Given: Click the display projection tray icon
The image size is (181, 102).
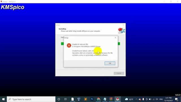Looking at the screenshot, I should (146, 99).
